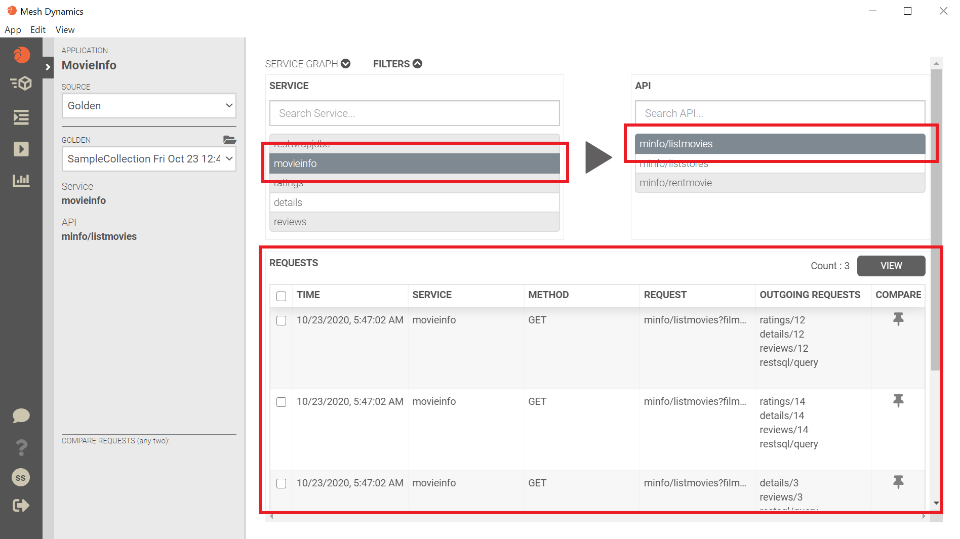
Task: Click the horizontal scrollbar at the bottom
Action: [597, 516]
